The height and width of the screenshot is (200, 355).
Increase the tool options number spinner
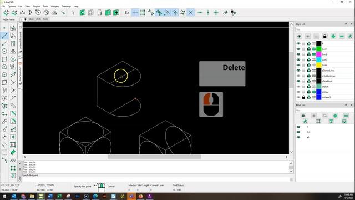point(26,18)
